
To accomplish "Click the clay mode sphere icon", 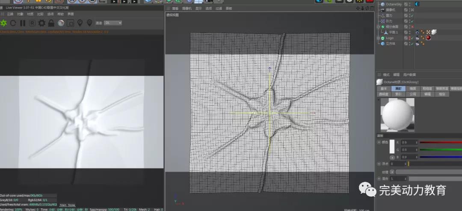I will point(61,23).
